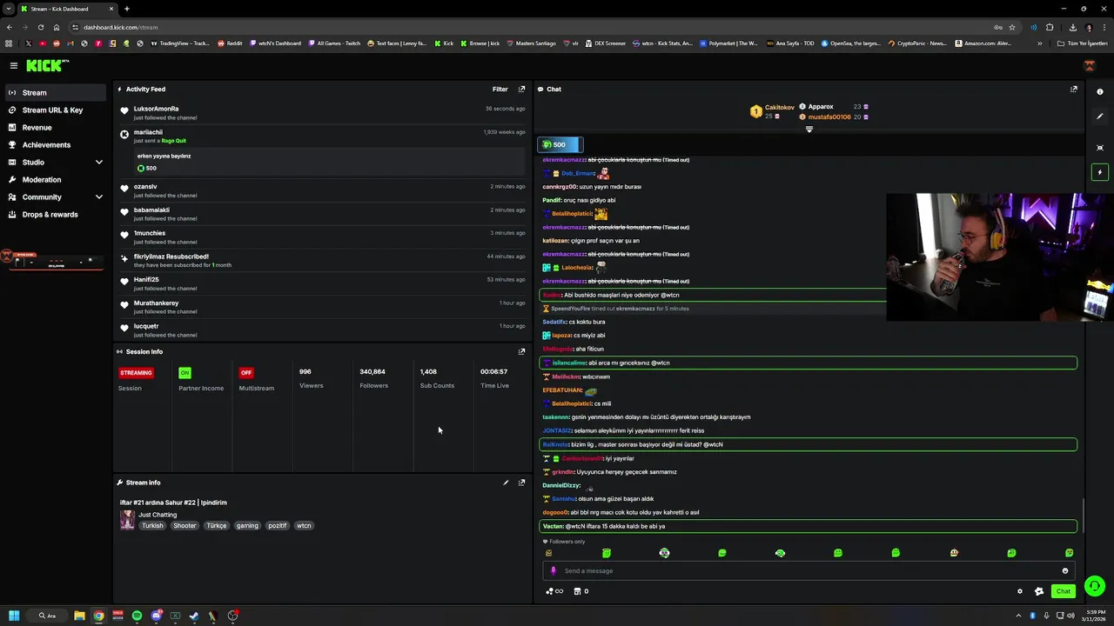Click the STREAMING session status badge
Viewport: 1114px width, 626px height.
tap(137, 372)
